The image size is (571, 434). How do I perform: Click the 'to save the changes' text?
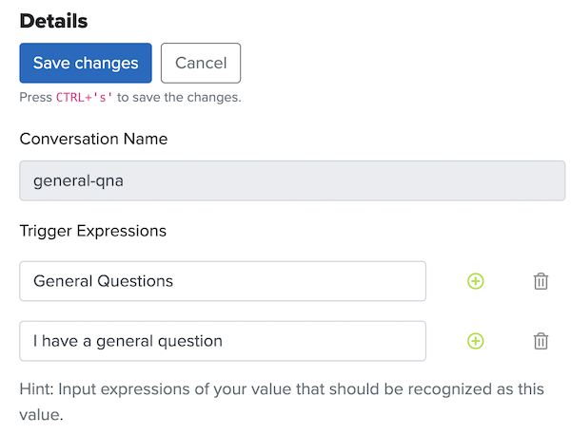coord(180,98)
